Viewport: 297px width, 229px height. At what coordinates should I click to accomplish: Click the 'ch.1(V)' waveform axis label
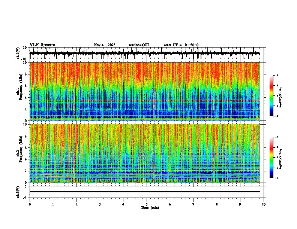click(x=18, y=53)
